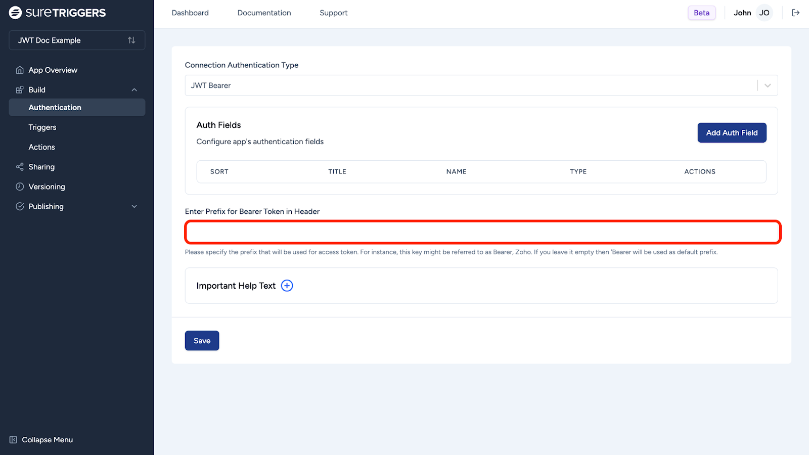Viewport: 809px width, 455px height.
Task: Click the Save button
Action: (202, 341)
